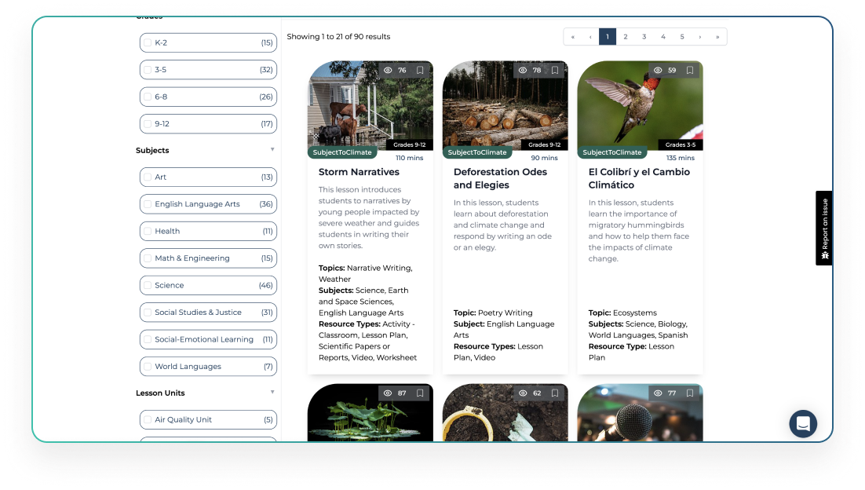Open the chat support bubble icon

803,424
